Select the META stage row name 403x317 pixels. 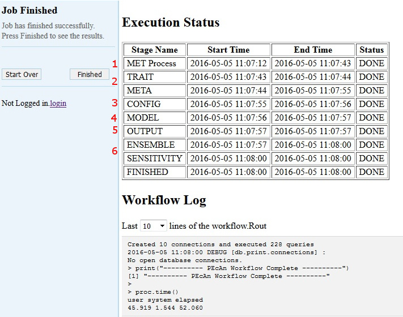pyautogui.click(x=154, y=91)
